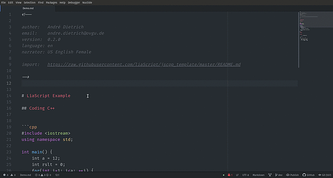This screenshot has height=178, width=333.
Task: Open go-to-line via 12:1 cursor position
Action: (x=57, y=175)
